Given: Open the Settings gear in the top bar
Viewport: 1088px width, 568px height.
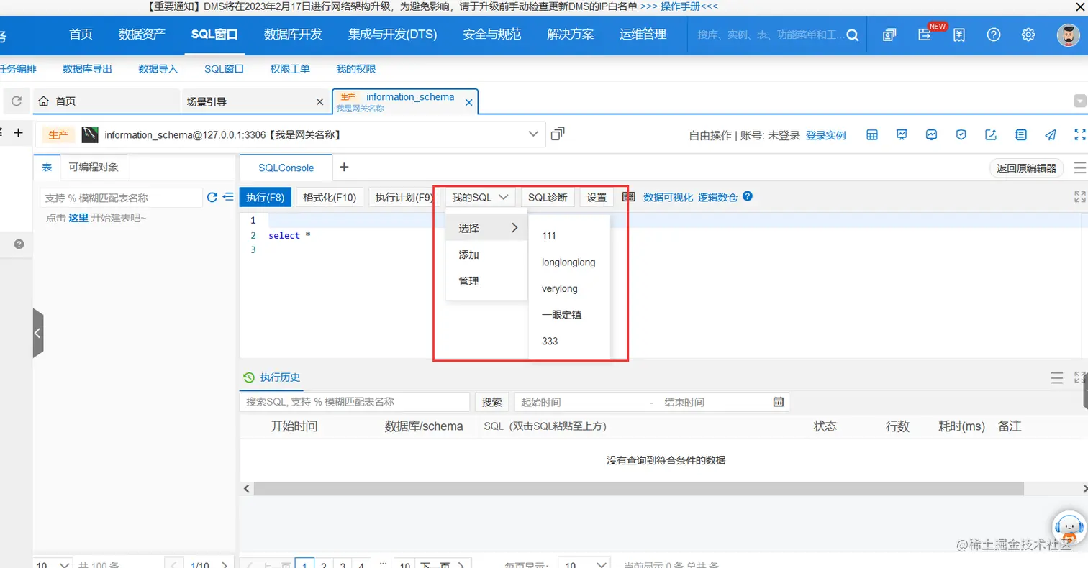Looking at the screenshot, I should coord(1028,34).
